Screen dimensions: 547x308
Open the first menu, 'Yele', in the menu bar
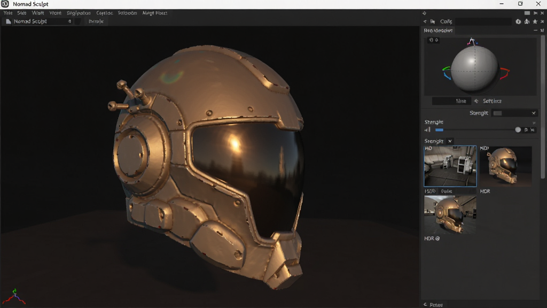coord(8,13)
